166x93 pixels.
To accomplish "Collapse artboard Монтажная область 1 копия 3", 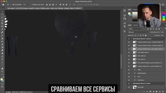I will (132, 39).
